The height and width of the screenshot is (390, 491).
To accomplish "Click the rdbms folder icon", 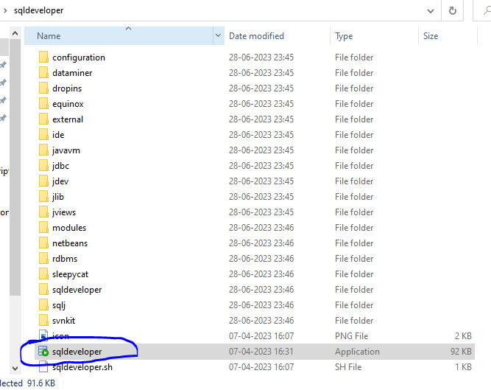I will coord(43,259).
